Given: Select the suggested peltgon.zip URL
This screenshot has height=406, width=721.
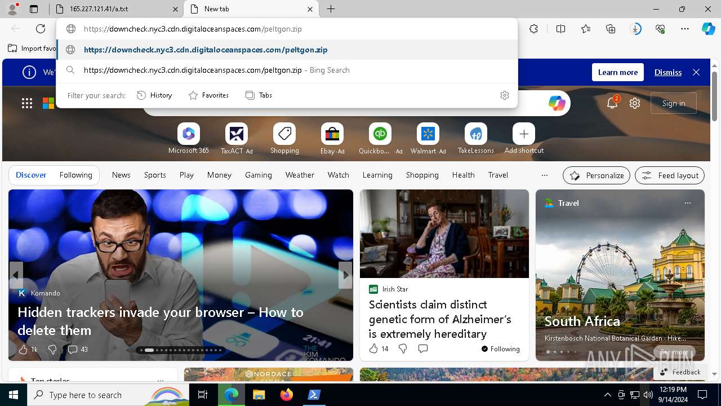Looking at the screenshot, I should click(287, 50).
